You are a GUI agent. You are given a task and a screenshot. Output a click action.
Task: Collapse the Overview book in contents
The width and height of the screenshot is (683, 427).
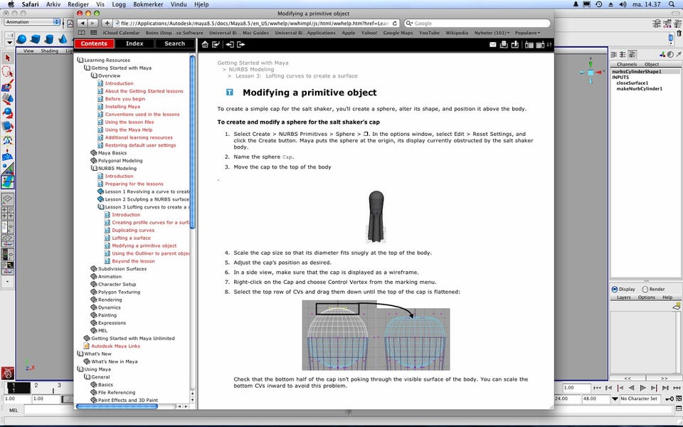coord(94,75)
